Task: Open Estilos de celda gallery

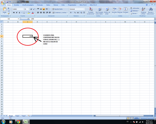Action: pos(107,11)
